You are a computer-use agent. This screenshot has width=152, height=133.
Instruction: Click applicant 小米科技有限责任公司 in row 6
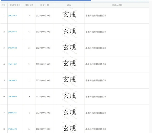pyautogui.click(x=96, y=97)
